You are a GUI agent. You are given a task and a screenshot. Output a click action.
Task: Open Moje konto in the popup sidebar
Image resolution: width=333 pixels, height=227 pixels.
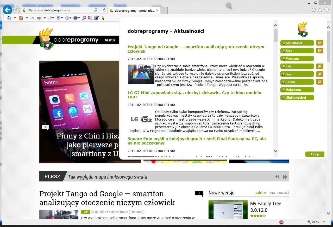tap(297, 90)
